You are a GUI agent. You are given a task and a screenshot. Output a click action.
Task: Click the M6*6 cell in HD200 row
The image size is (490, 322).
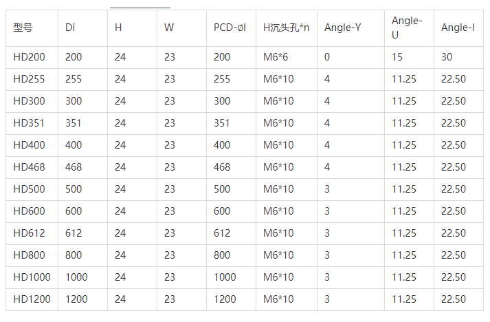[276, 57]
